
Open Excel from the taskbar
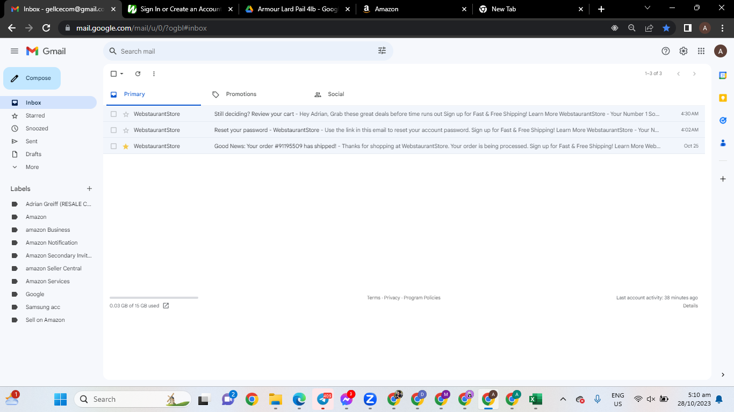tap(535, 399)
